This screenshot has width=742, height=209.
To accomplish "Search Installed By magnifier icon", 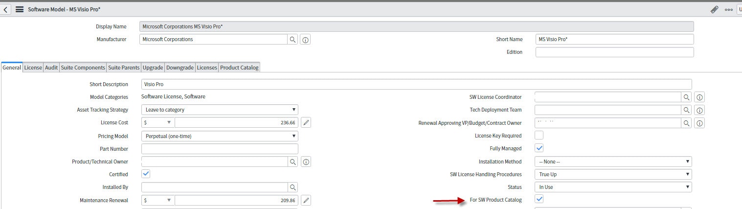I will (x=292, y=187).
